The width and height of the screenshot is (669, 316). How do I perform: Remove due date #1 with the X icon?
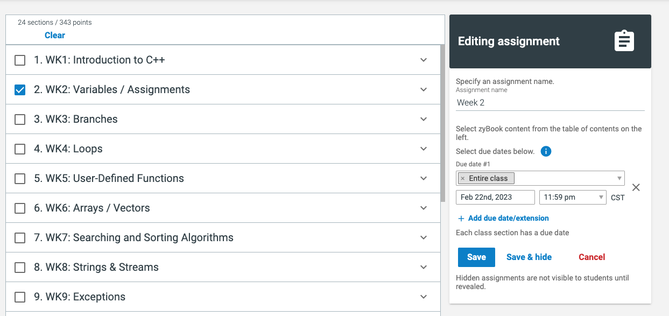[x=636, y=187]
